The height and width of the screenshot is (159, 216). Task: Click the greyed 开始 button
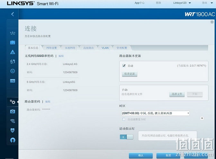[x=195, y=94]
